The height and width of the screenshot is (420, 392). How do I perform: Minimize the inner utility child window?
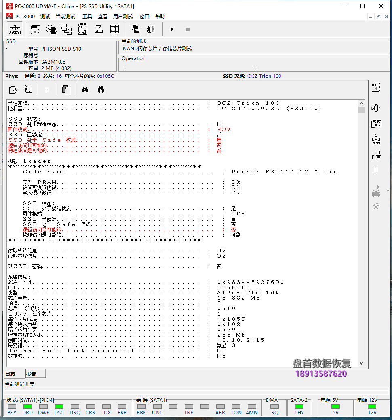[371, 17]
